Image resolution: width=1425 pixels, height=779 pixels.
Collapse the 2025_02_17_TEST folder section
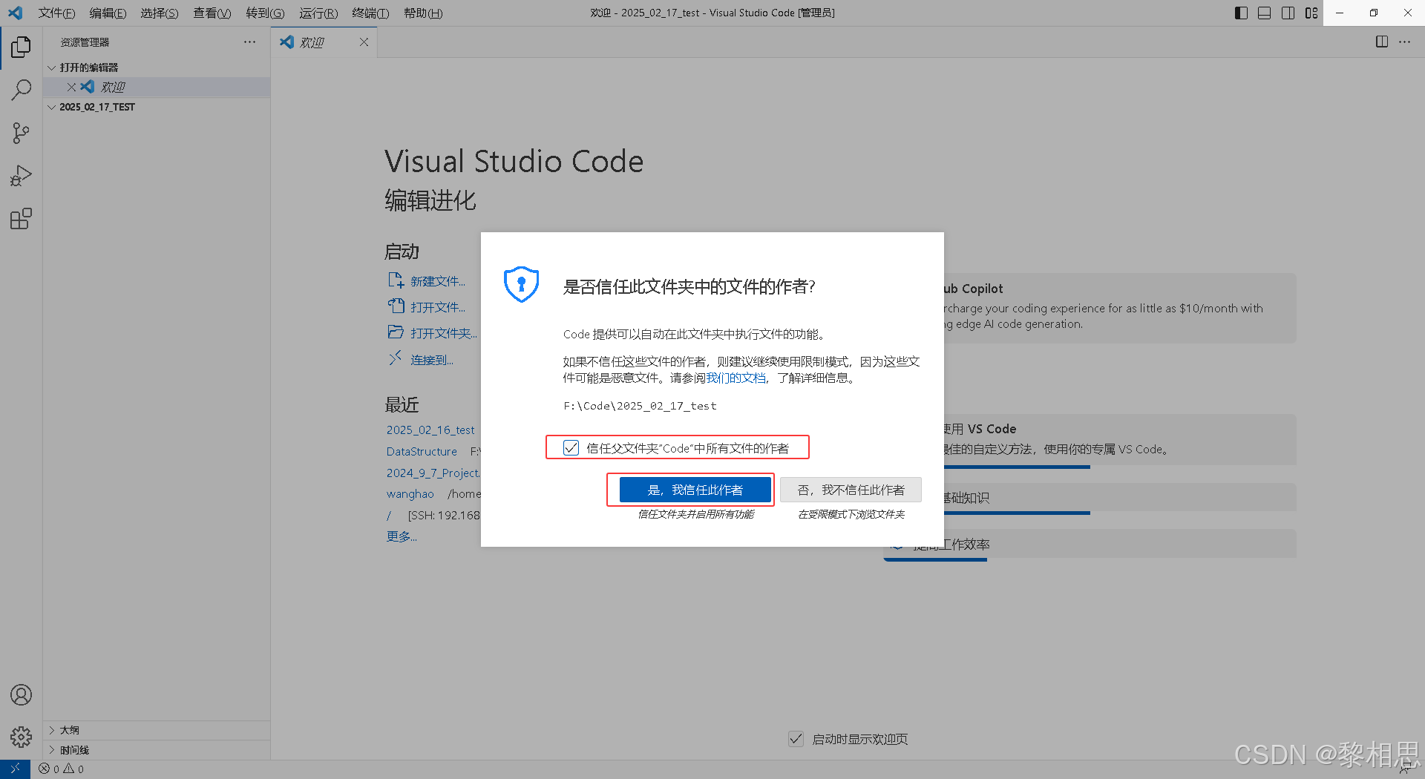click(157, 107)
